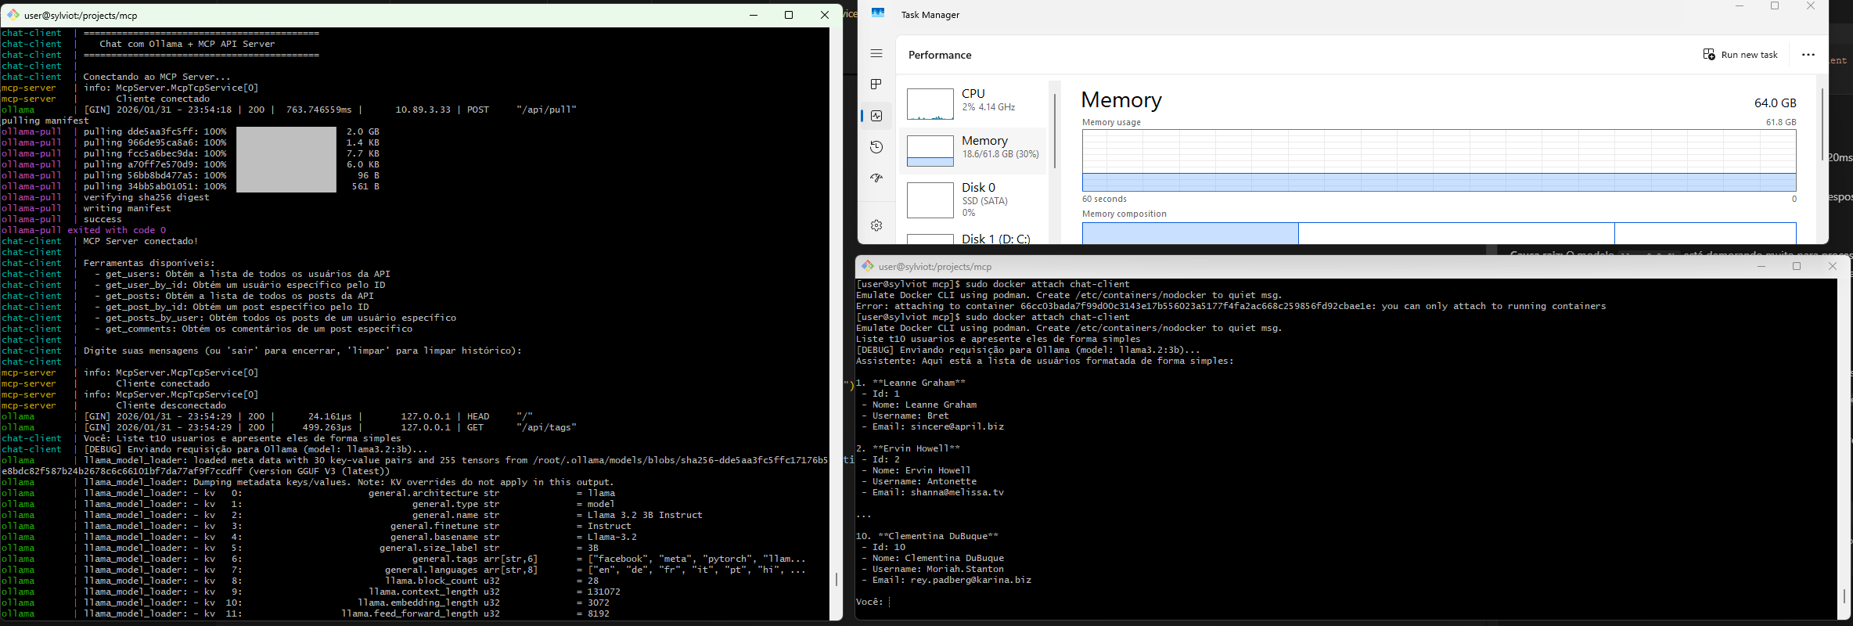
Task: Click the terminal icon in the left terminal title bar
Action: point(13,15)
